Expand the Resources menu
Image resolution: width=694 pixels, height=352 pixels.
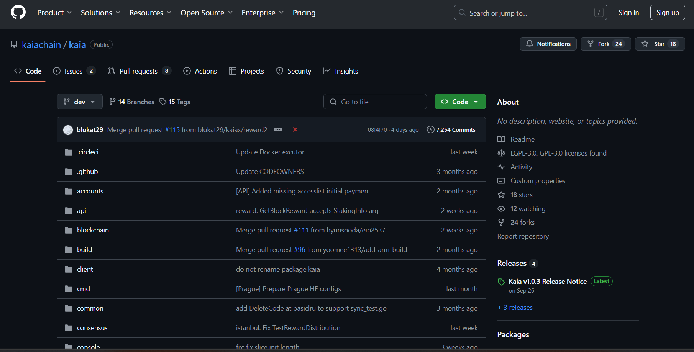click(151, 13)
